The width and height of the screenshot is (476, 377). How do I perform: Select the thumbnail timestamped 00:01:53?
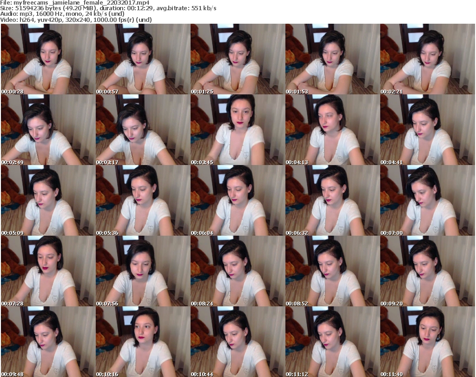click(332, 59)
